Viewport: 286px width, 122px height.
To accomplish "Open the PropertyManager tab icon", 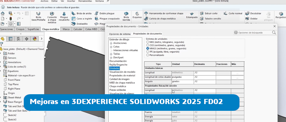I will (11, 39).
